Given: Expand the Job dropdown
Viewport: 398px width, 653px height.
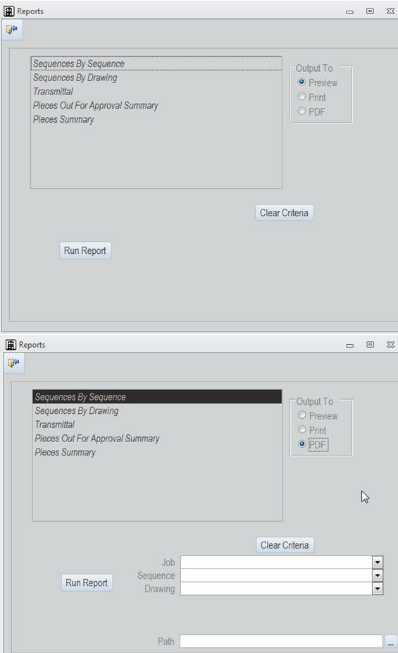Looking at the screenshot, I should tap(377, 562).
